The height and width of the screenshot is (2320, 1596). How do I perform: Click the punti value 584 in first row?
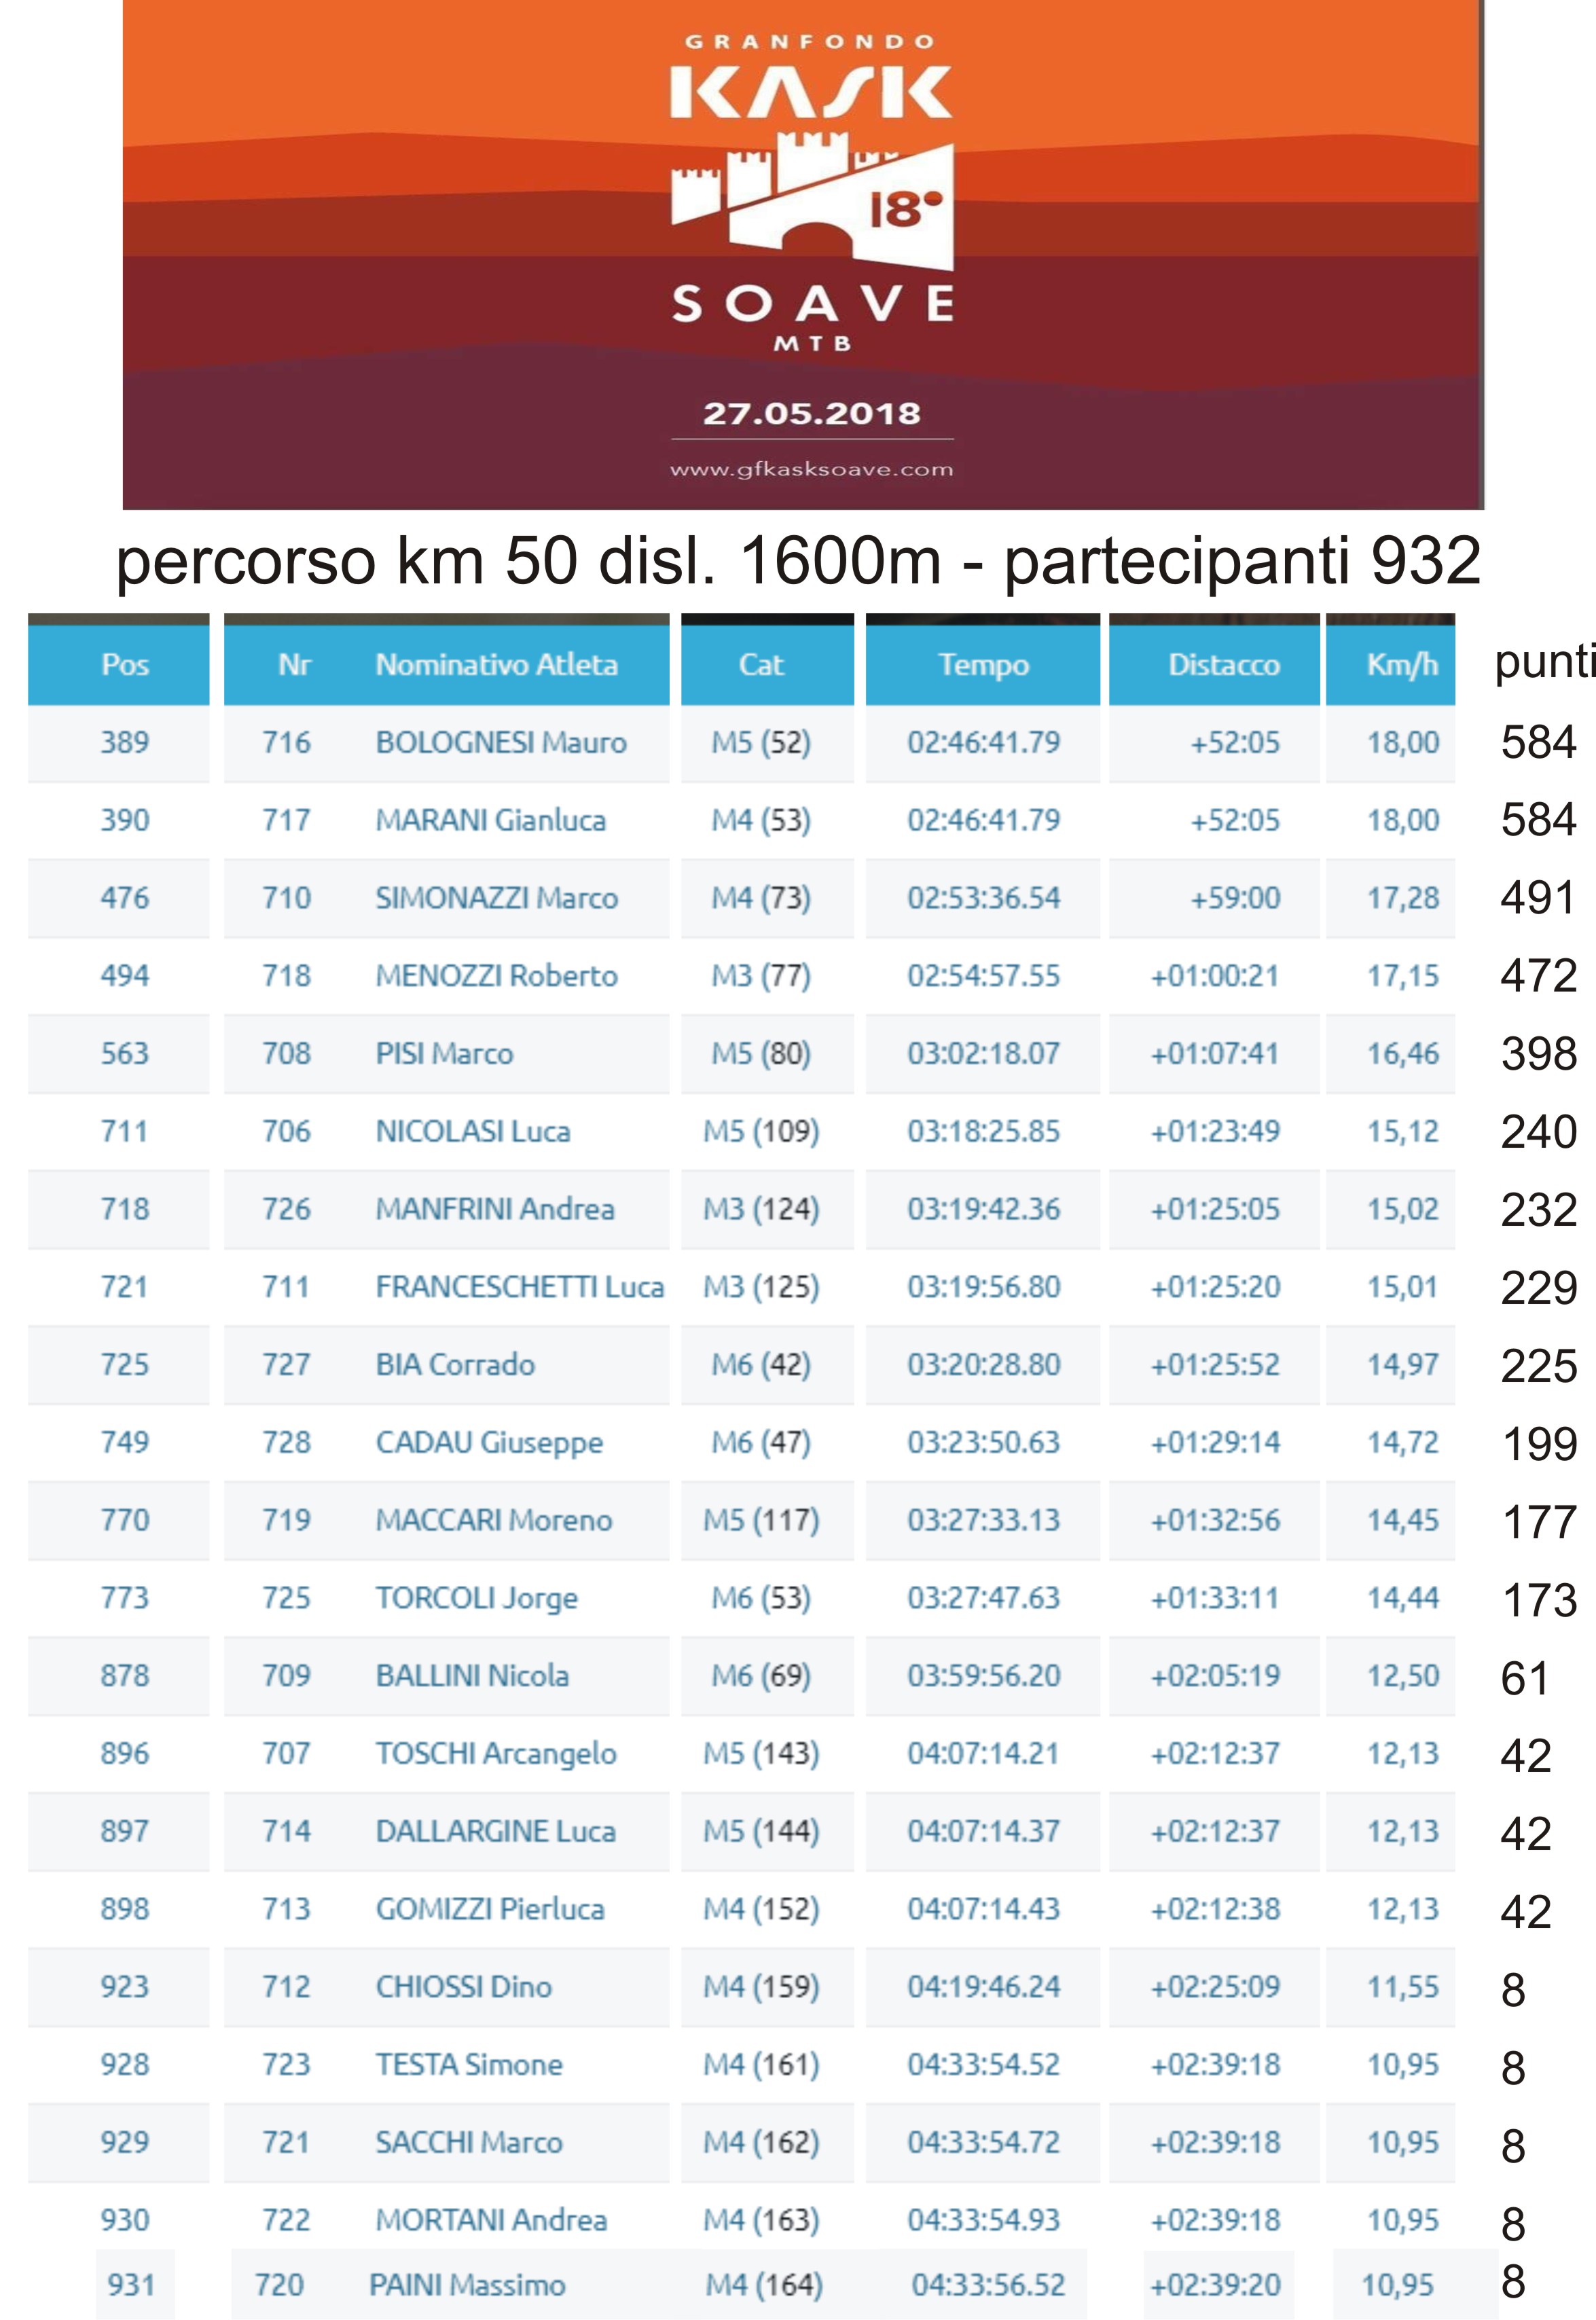tap(1539, 742)
